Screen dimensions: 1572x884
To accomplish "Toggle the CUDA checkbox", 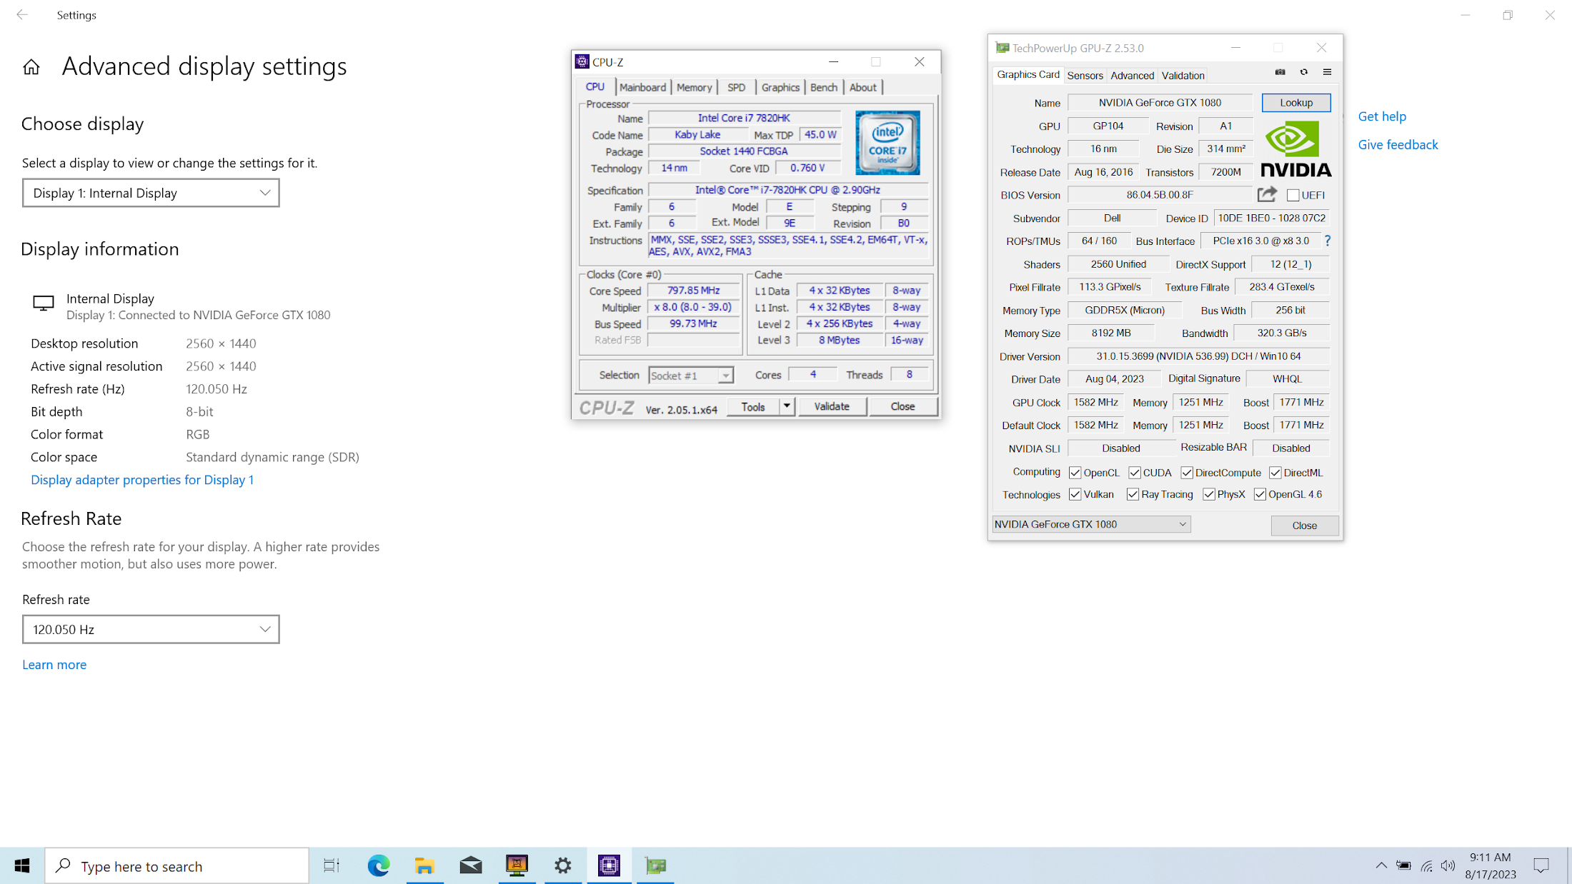I will click(1135, 473).
